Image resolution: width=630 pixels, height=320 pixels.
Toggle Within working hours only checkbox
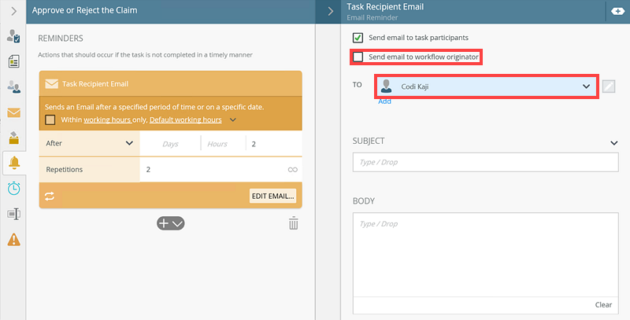[50, 120]
